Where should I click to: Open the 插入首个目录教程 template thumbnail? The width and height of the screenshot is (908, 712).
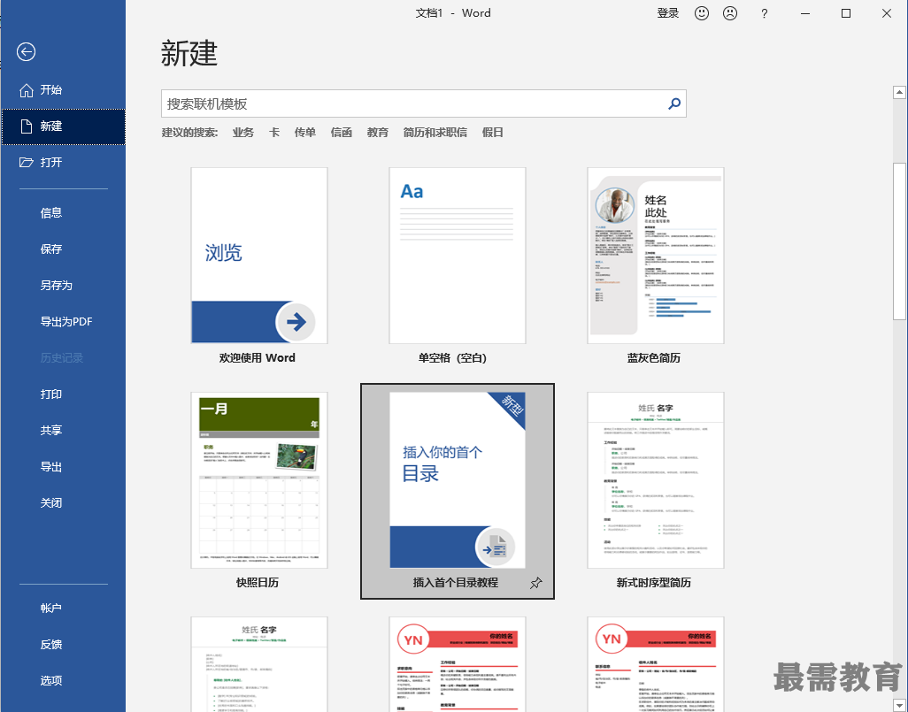[x=458, y=480]
